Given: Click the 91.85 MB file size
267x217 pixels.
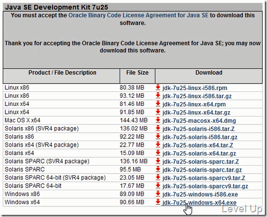Looking at the screenshot, I should [132, 112].
